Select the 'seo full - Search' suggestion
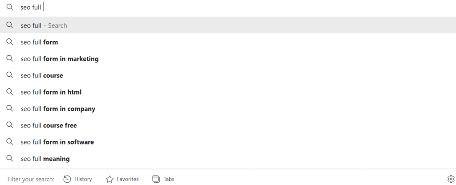 pyautogui.click(x=44, y=25)
